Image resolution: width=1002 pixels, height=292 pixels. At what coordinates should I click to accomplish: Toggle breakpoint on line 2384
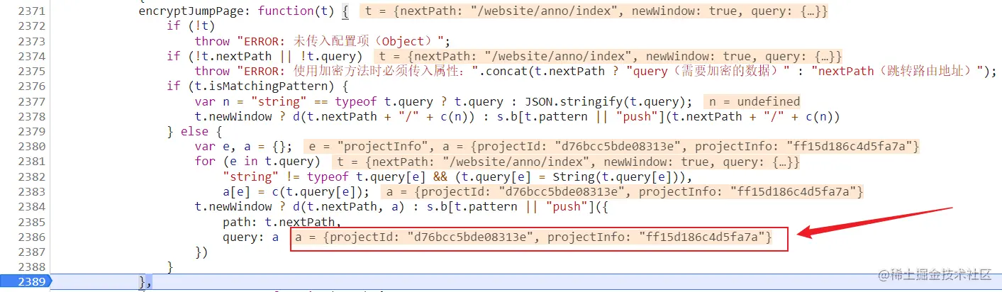click(x=33, y=207)
